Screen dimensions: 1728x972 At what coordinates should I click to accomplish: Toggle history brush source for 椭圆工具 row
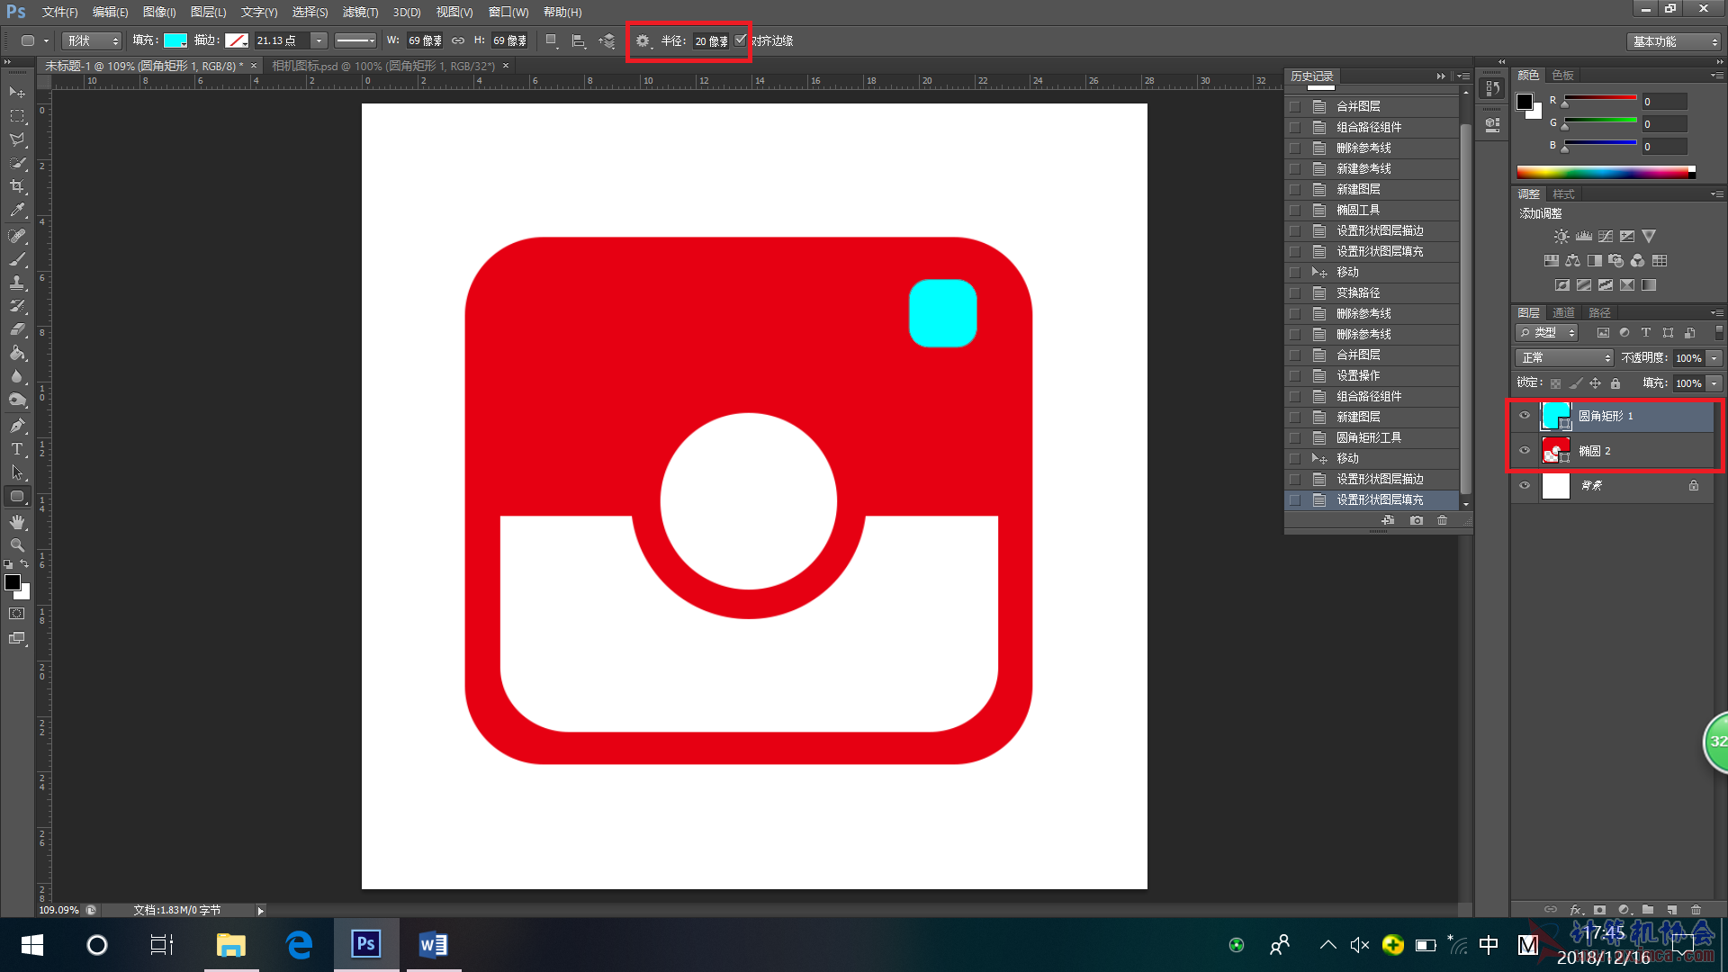[1295, 210]
